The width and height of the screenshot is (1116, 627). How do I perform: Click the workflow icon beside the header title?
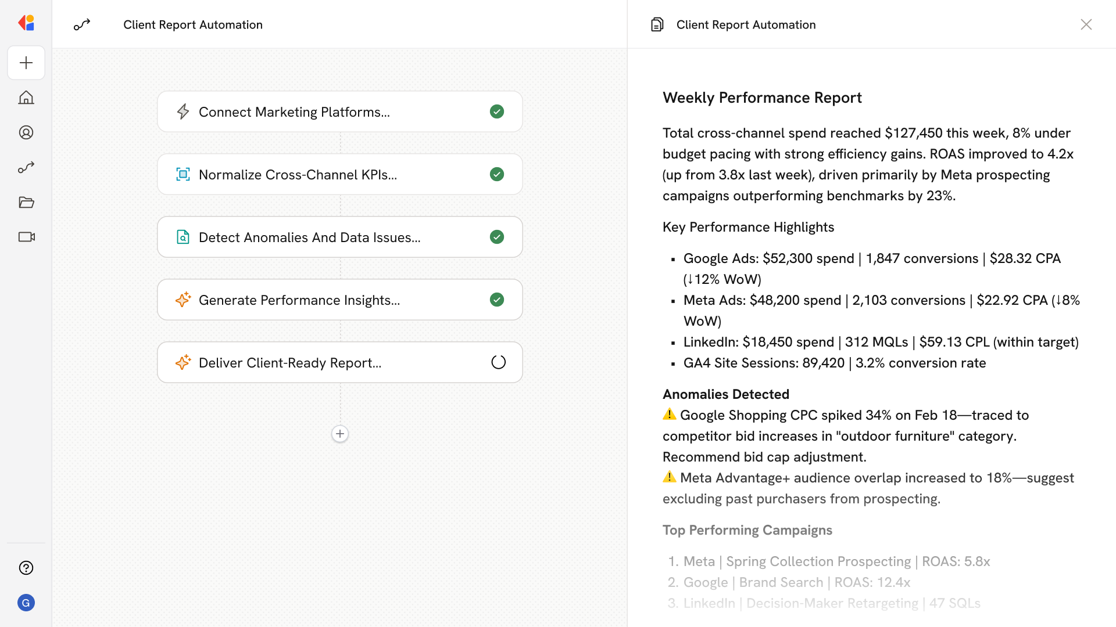(82, 24)
